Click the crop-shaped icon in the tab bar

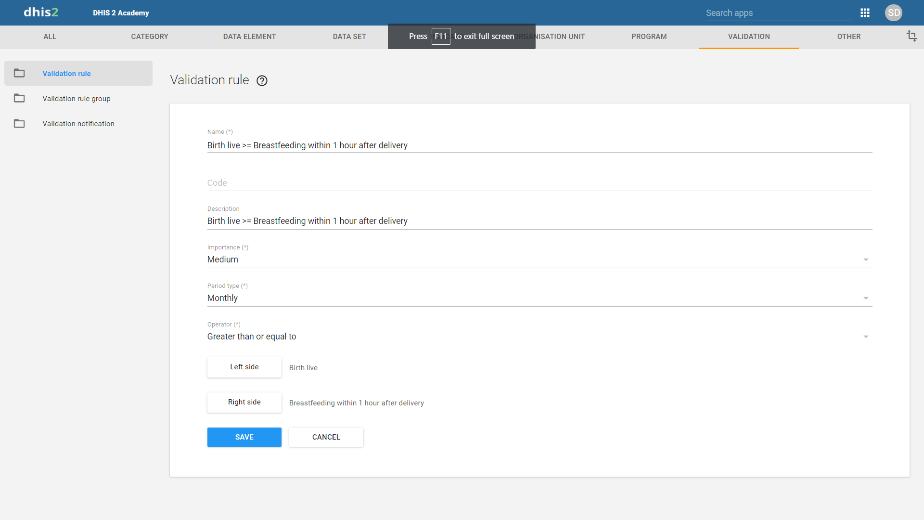click(x=911, y=36)
